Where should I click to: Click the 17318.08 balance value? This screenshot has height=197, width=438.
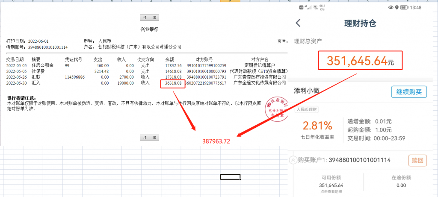pos(173,77)
